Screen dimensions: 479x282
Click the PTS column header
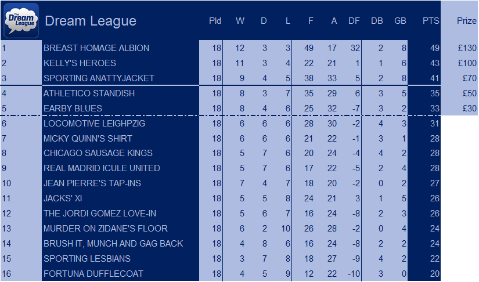click(431, 21)
